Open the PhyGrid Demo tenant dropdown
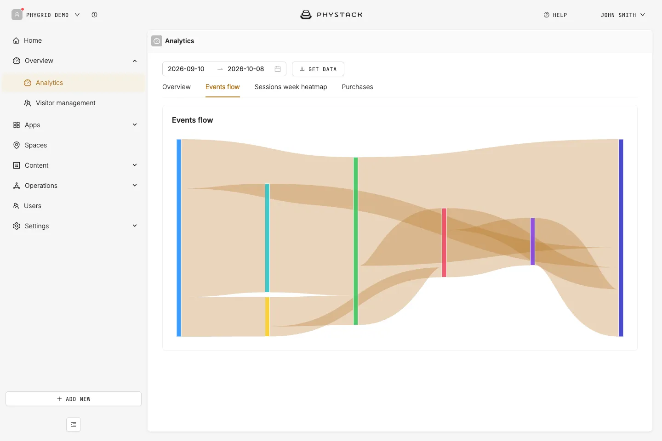This screenshot has height=441, width=662. pyautogui.click(x=53, y=15)
